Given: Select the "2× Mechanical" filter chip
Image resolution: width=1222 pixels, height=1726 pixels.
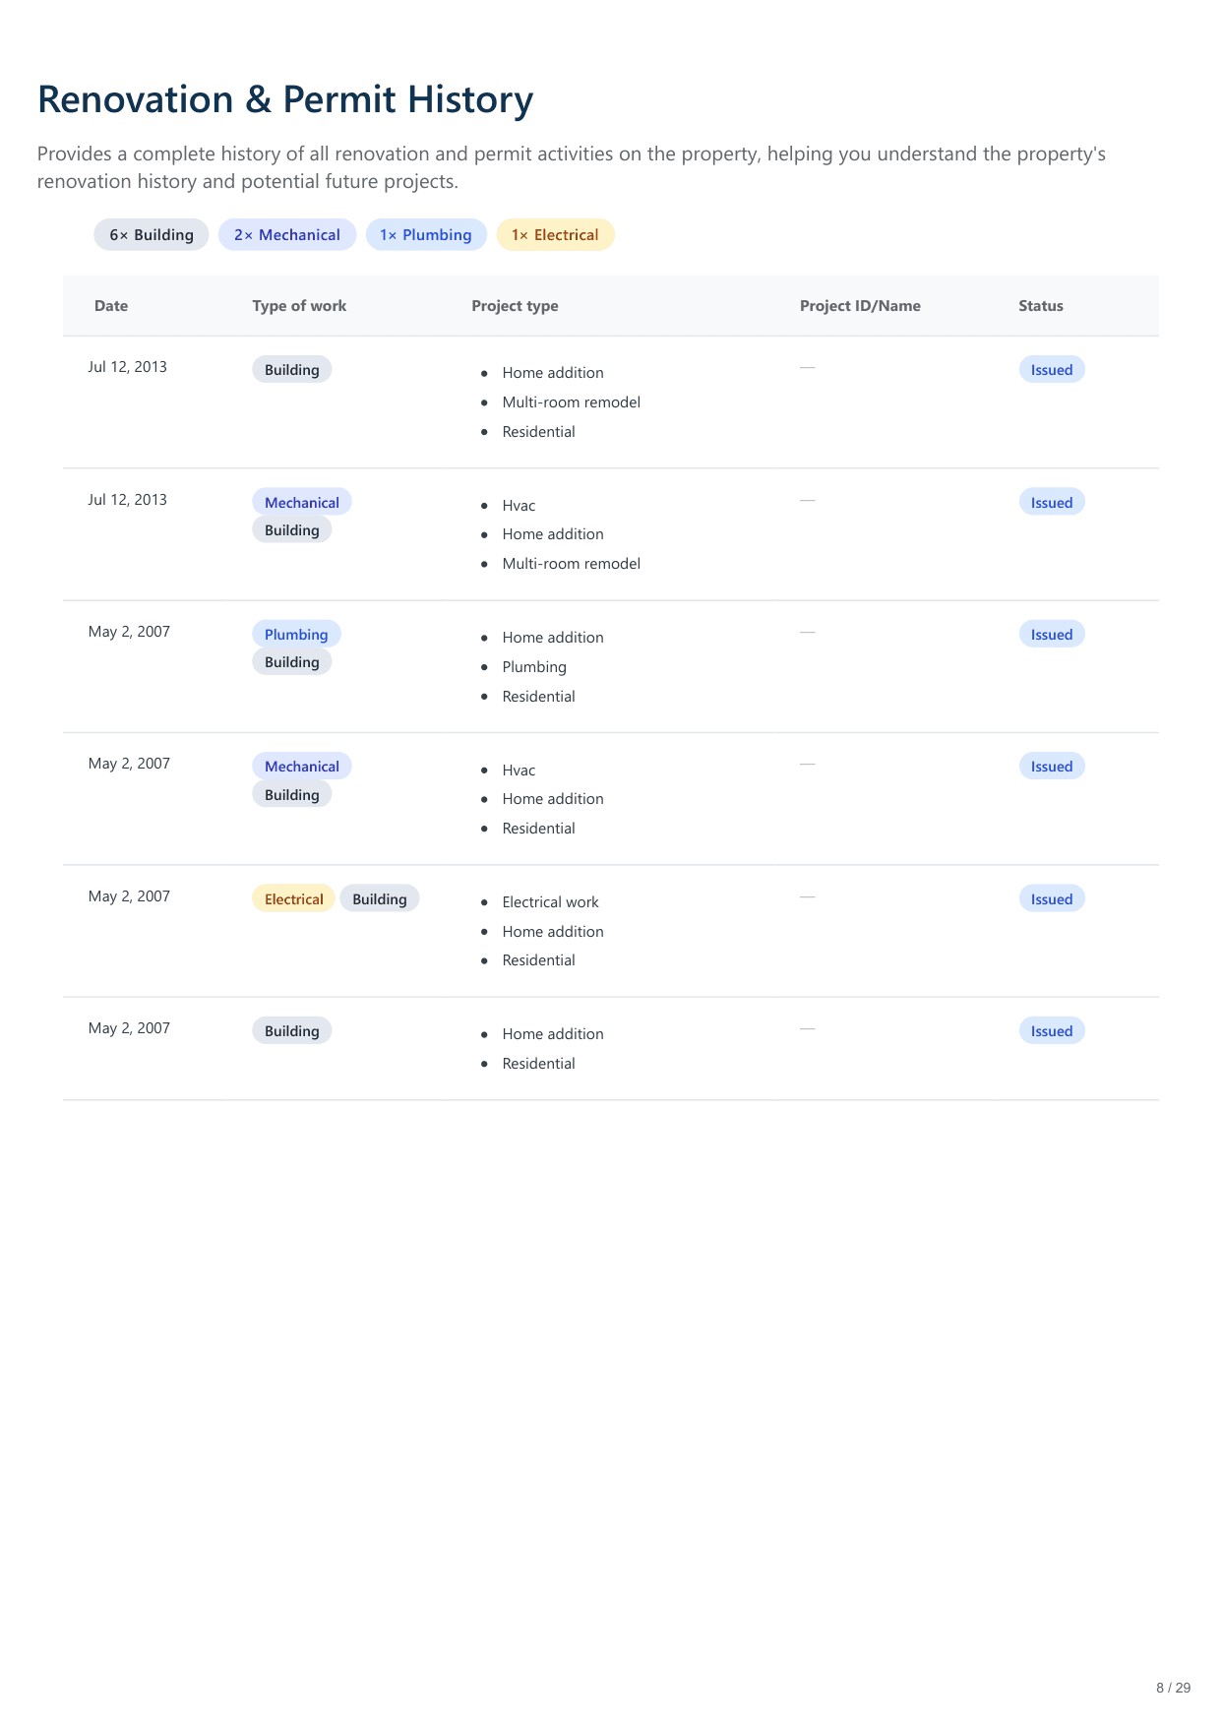Looking at the screenshot, I should tap(287, 235).
